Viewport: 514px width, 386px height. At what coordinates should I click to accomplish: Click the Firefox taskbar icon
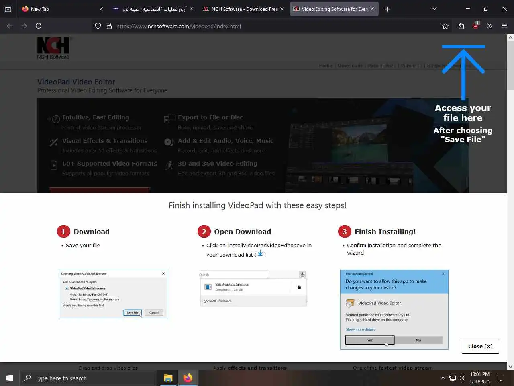point(188,378)
